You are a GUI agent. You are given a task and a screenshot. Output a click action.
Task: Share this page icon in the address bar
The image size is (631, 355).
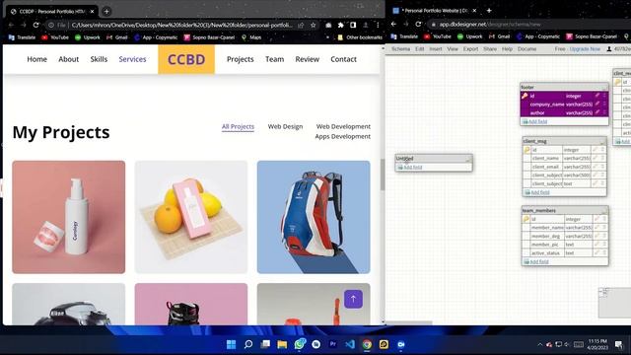click(301, 25)
